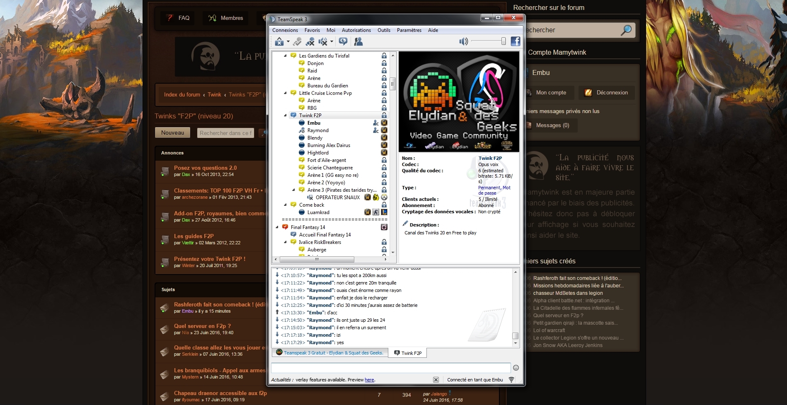Image resolution: width=787 pixels, height=405 pixels.
Task: Open Membres on the forum page
Action: pos(226,18)
